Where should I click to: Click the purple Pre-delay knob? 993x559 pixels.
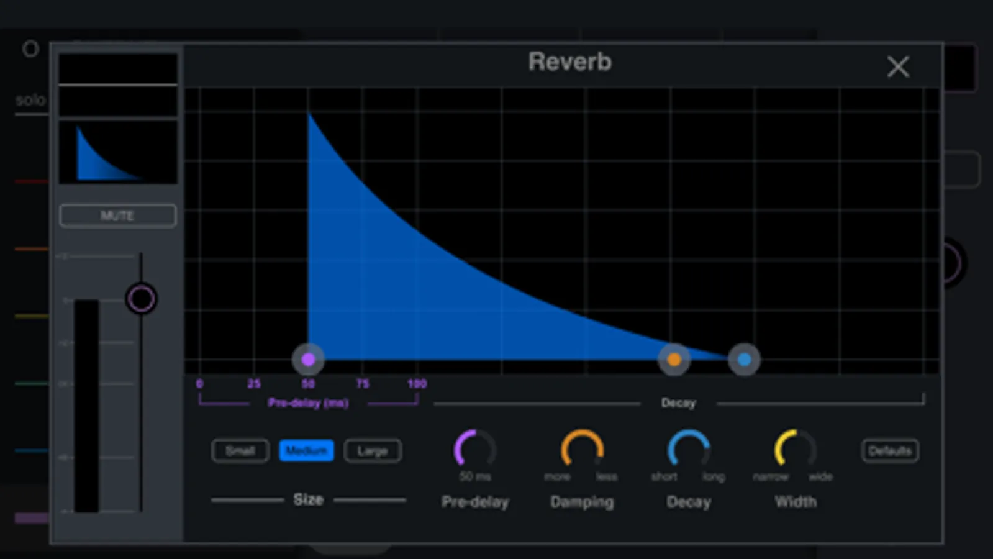[x=475, y=448]
